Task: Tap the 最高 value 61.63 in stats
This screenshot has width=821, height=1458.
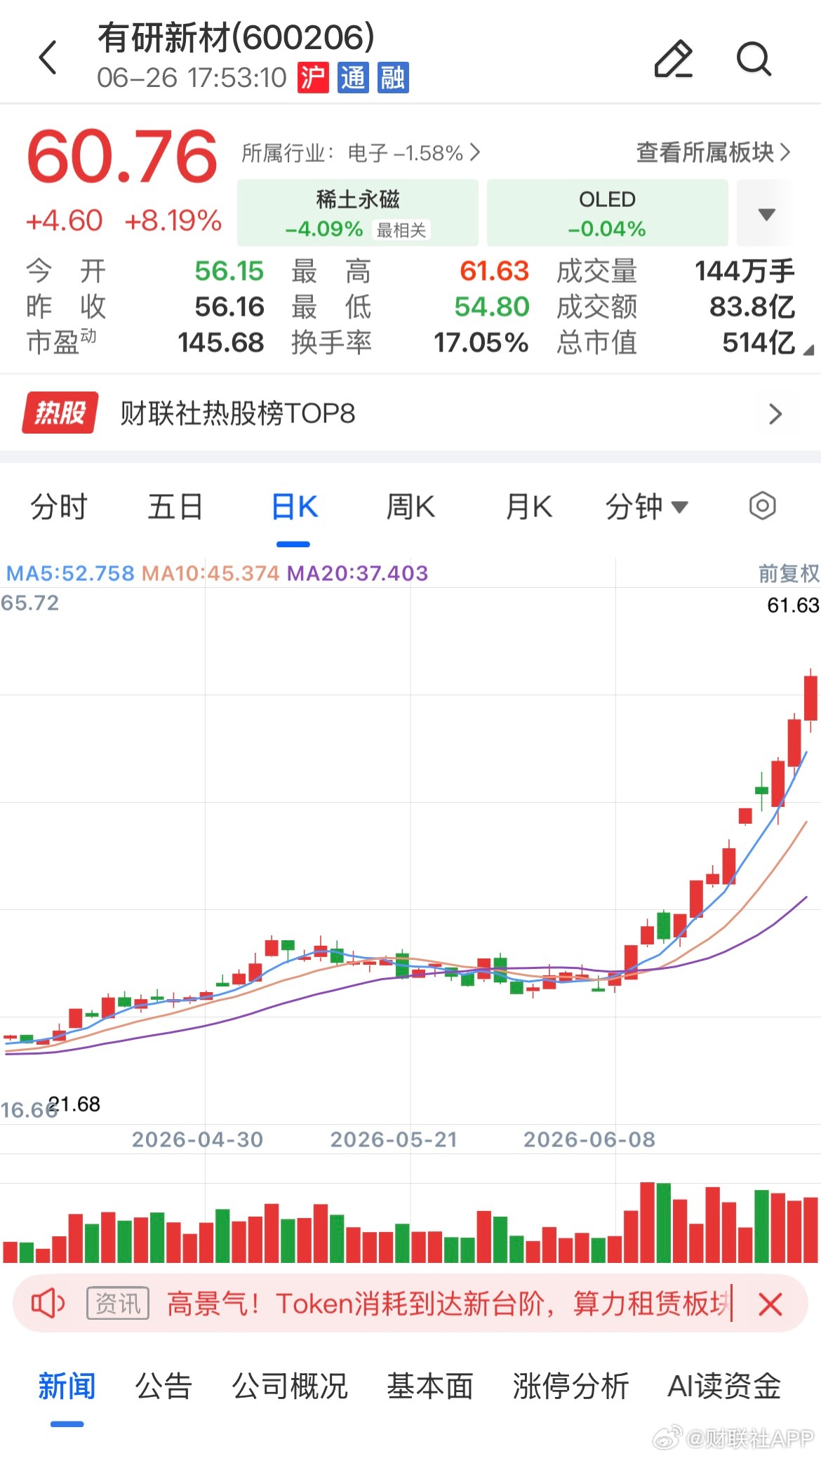Action: click(x=494, y=271)
